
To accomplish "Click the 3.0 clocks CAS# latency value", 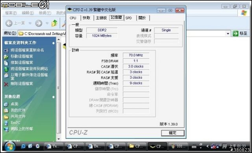I will point(136,66).
